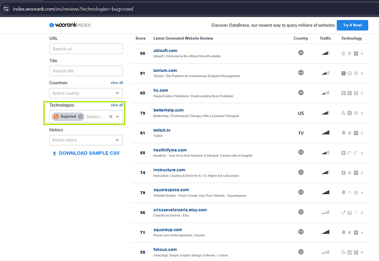379x261 pixels.
Task: Click traffic bars icon for ubisoft.com
Action: click(325, 53)
